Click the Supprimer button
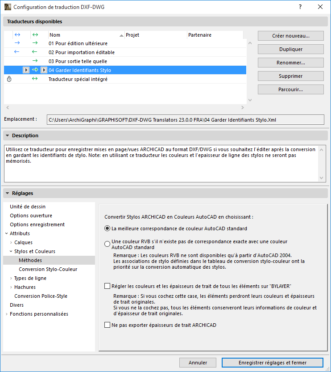331x372 pixels. 291,76
